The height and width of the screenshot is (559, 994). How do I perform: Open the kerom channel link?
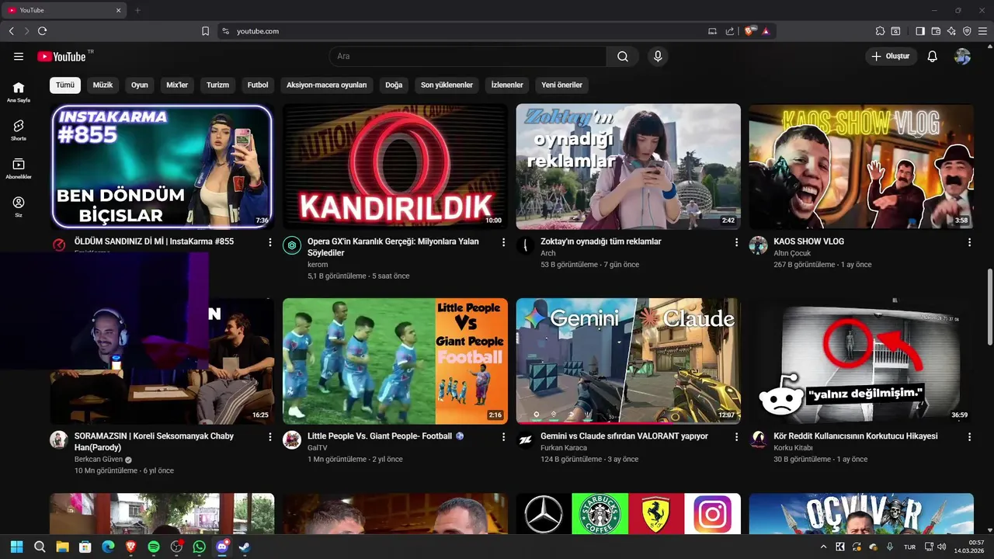(318, 265)
